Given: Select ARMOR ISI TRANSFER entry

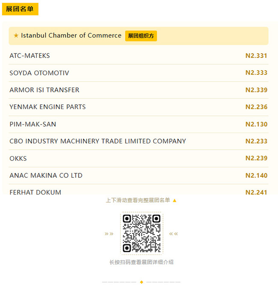Looking at the screenshot, I should (139, 90).
